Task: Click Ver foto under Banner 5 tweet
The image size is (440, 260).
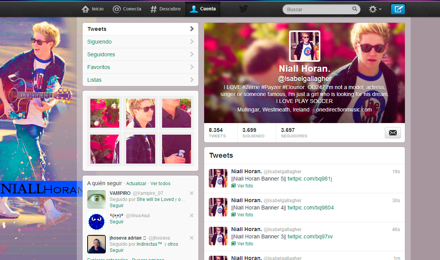Action: (x=242, y=186)
